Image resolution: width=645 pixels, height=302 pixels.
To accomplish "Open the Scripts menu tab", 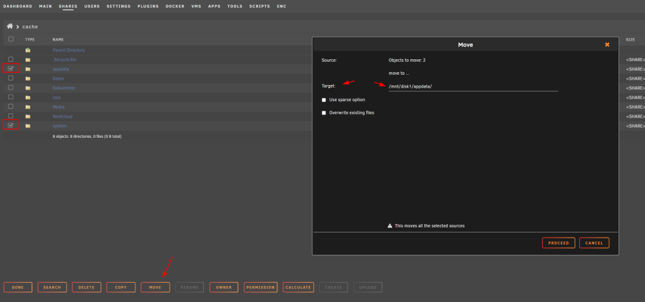I will coord(259,6).
